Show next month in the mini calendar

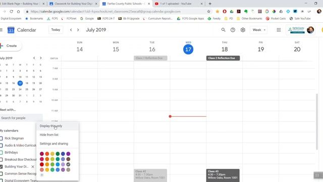point(40,58)
